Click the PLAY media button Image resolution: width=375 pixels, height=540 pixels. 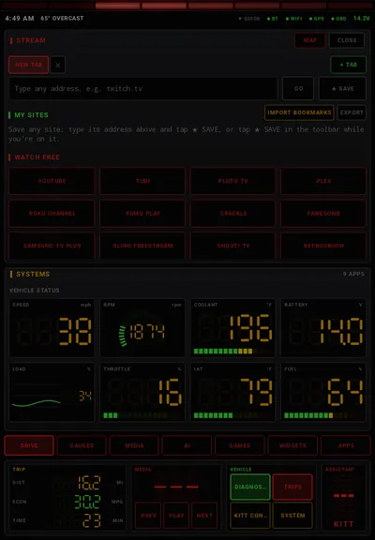coord(176,516)
